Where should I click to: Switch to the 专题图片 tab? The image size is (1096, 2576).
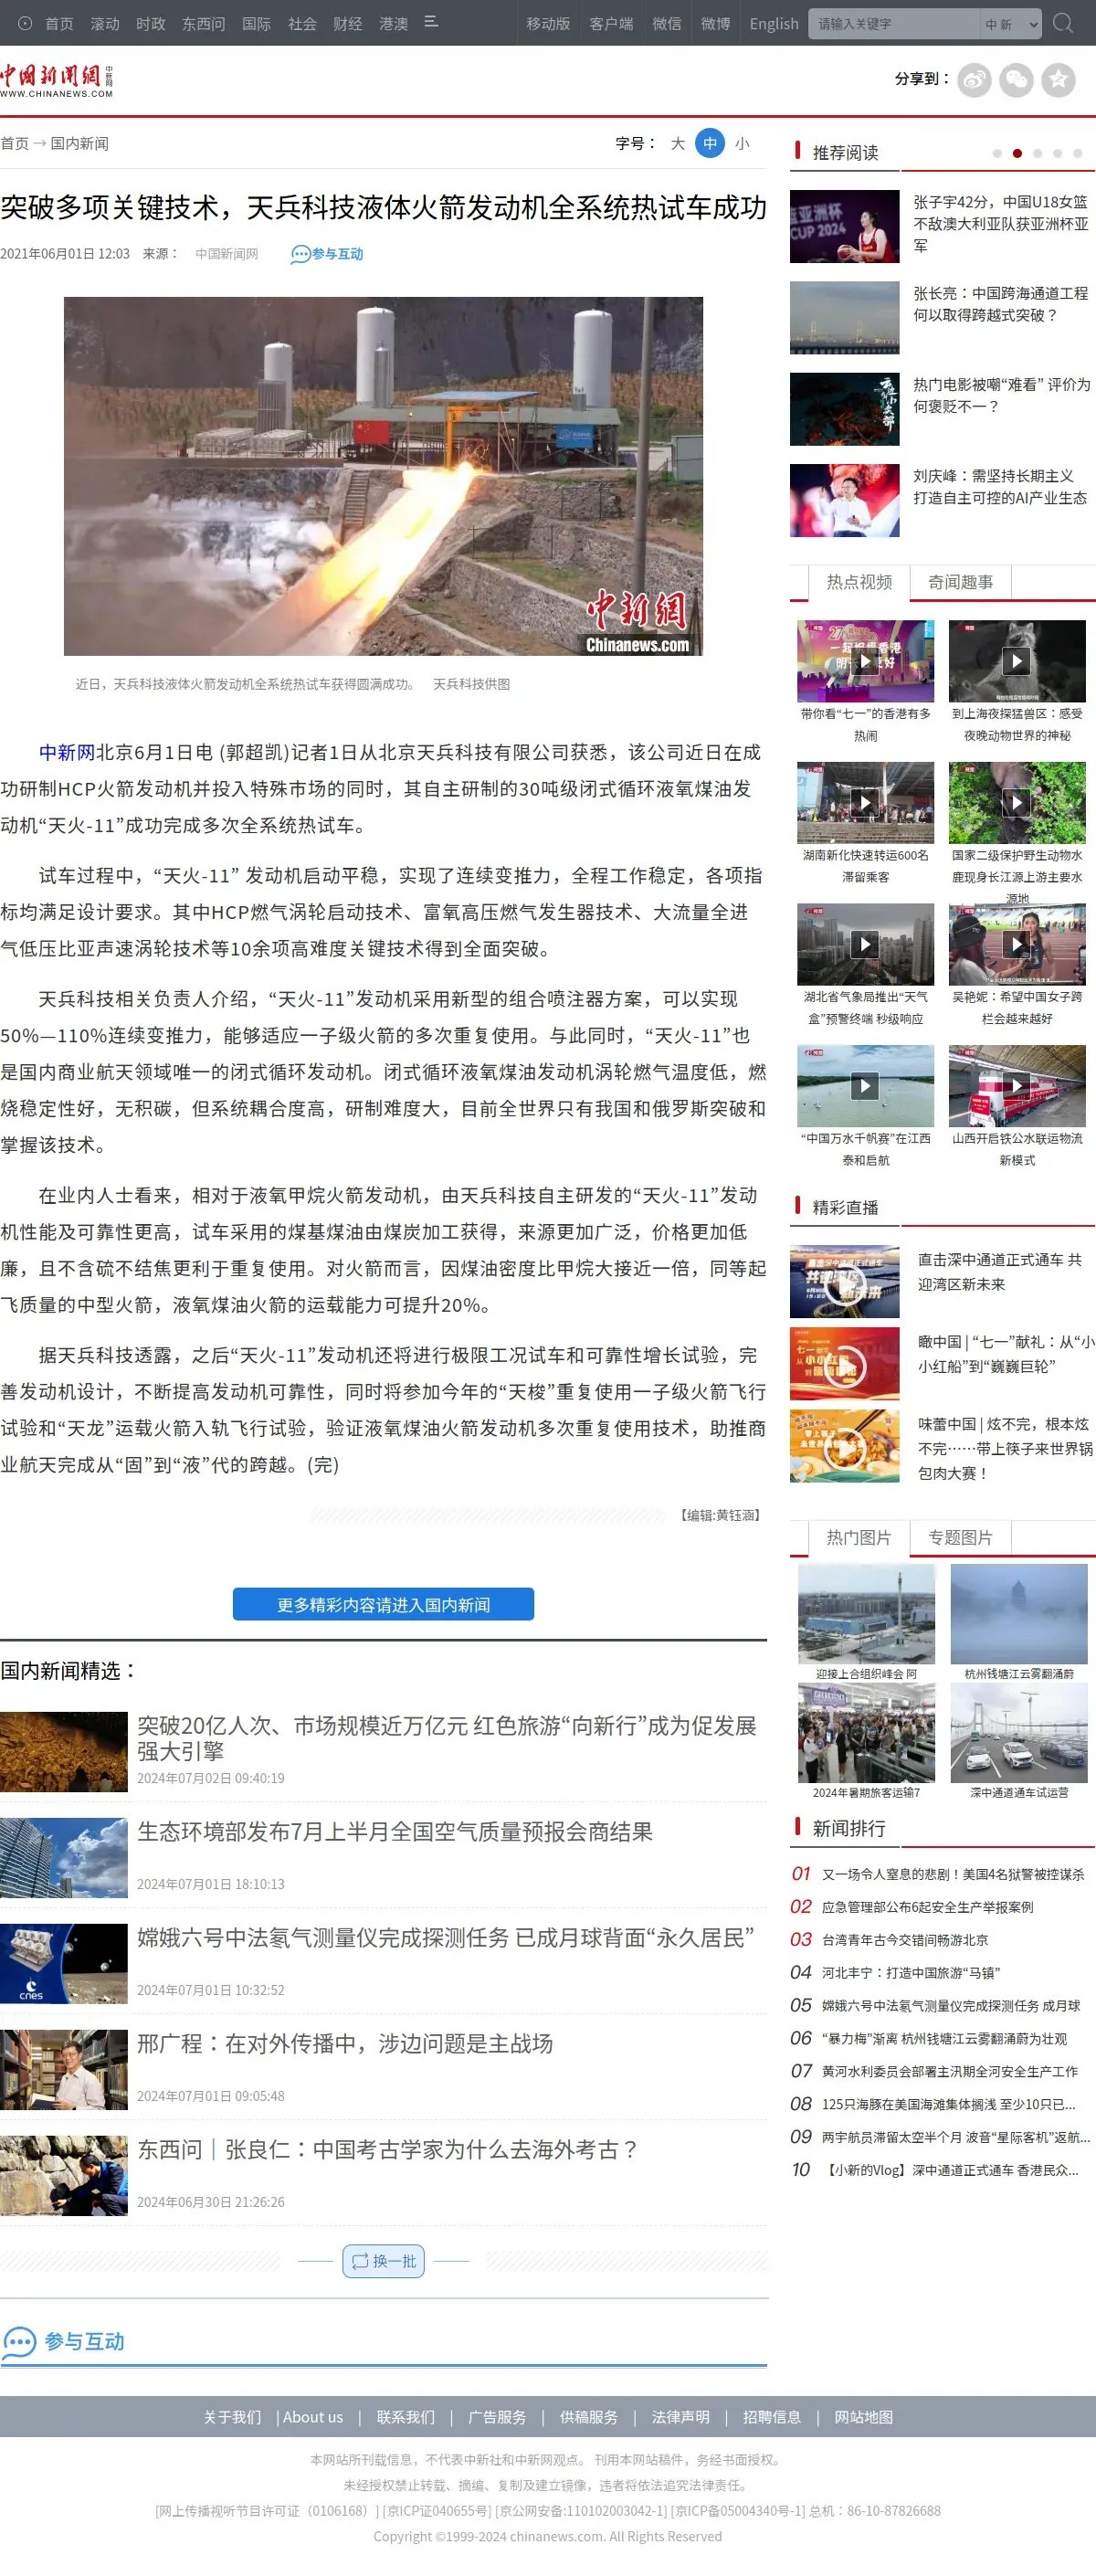(x=961, y=1537)
